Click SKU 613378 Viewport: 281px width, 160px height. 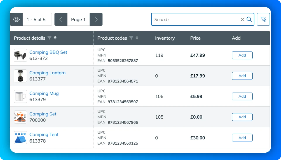[x=37, y=141]
